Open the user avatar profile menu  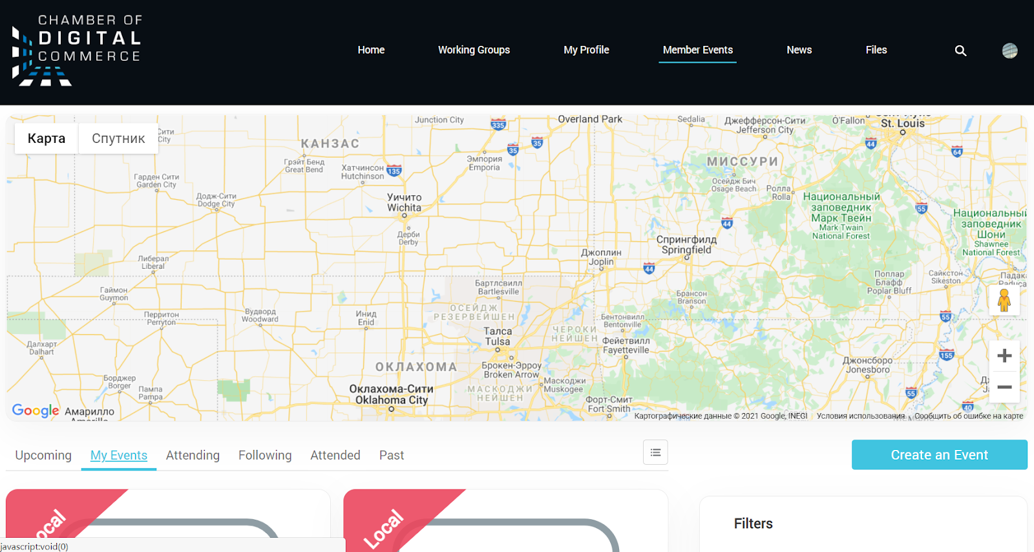(1010, 50)
